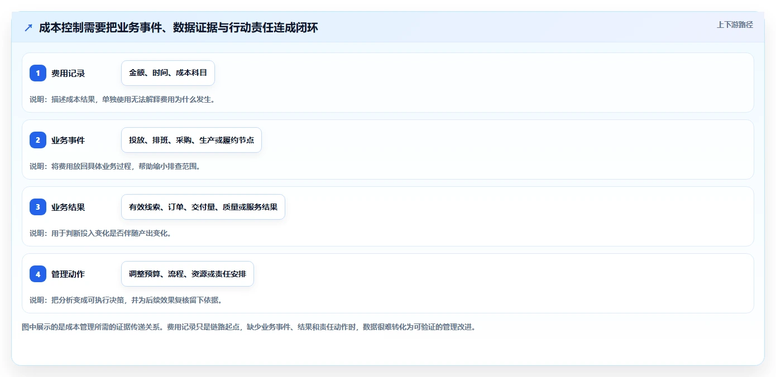Click the arrow icon beside the title
This screenshot has height=377, width=776.
28,27
